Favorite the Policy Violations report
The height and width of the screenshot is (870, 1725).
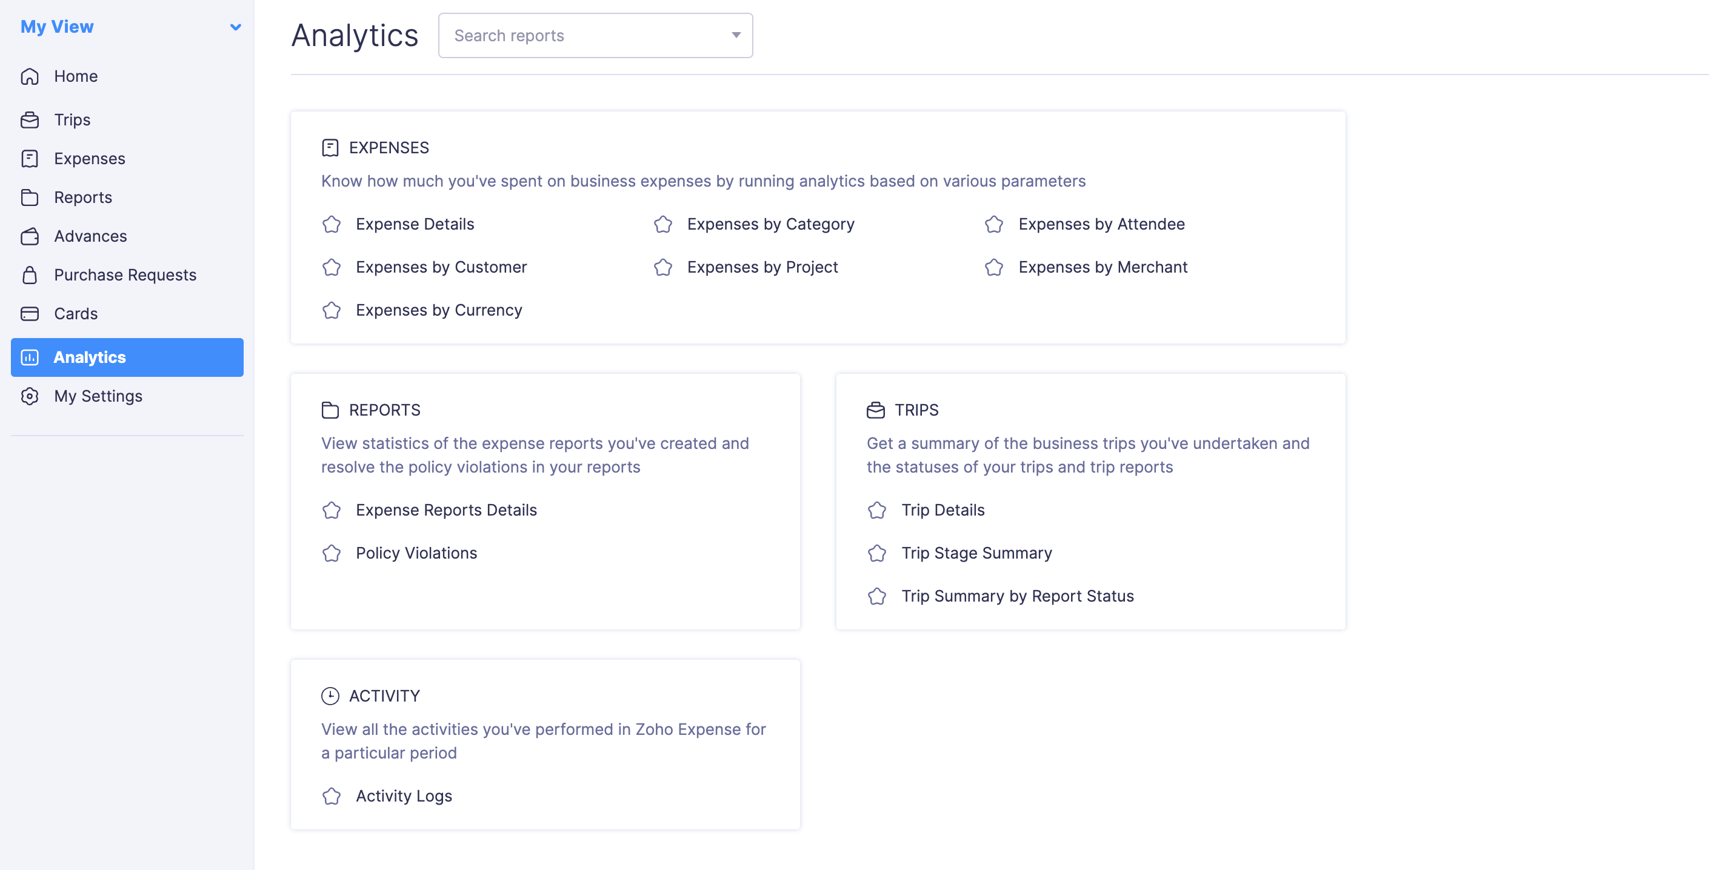[332, 554]
